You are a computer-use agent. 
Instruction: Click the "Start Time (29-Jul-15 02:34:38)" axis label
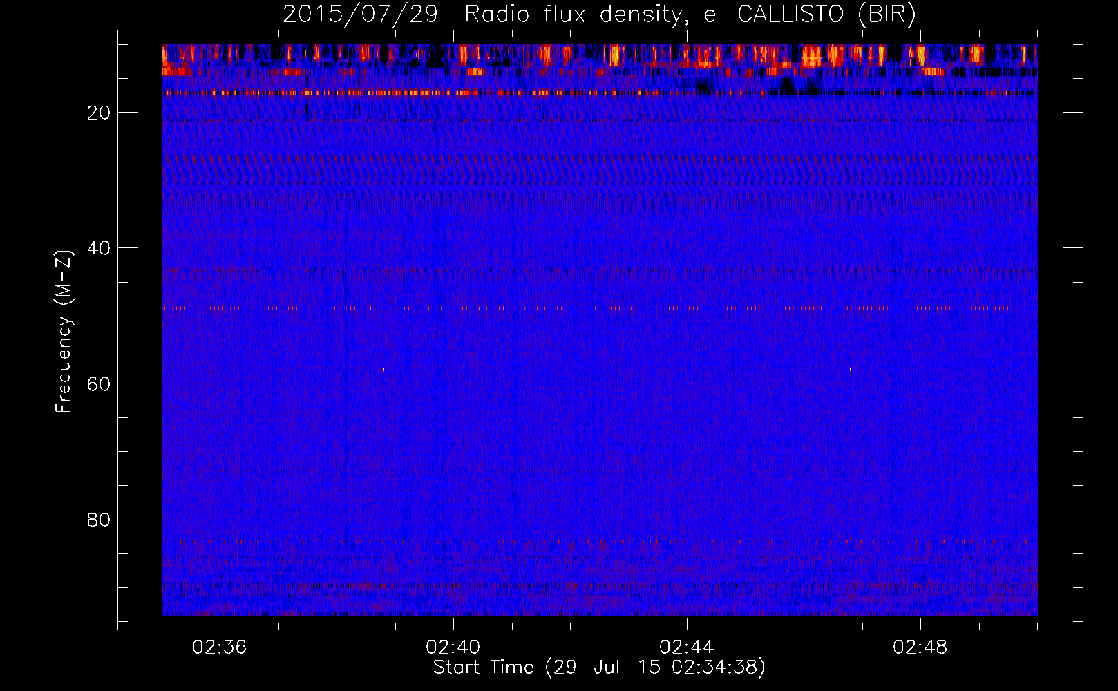(599, 668)
